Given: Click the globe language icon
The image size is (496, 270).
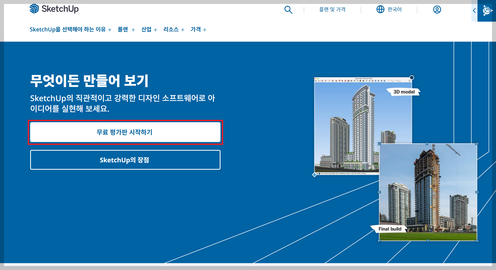Looking at the screenshot, I should 380,10.
